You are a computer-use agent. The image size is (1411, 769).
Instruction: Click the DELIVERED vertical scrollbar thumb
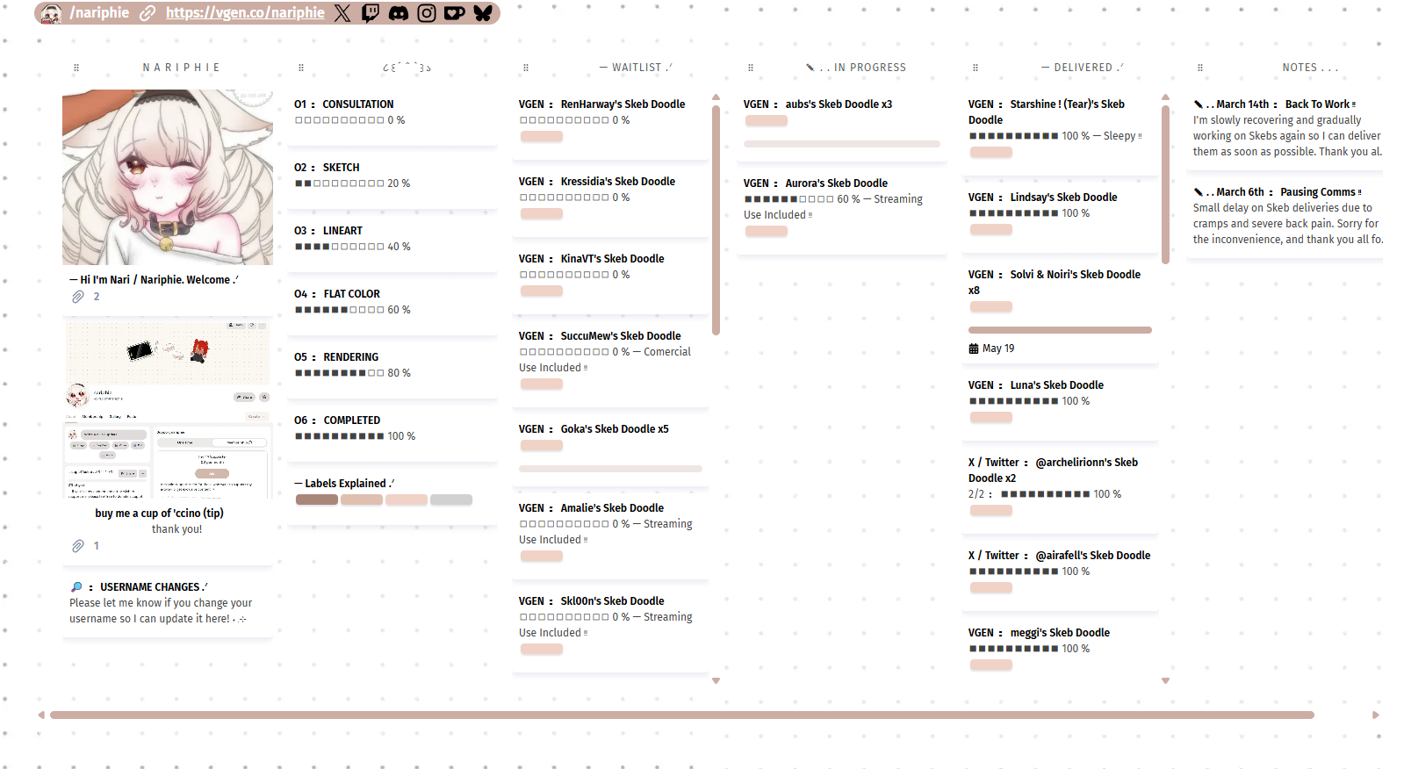click(x=1165, y=184)
